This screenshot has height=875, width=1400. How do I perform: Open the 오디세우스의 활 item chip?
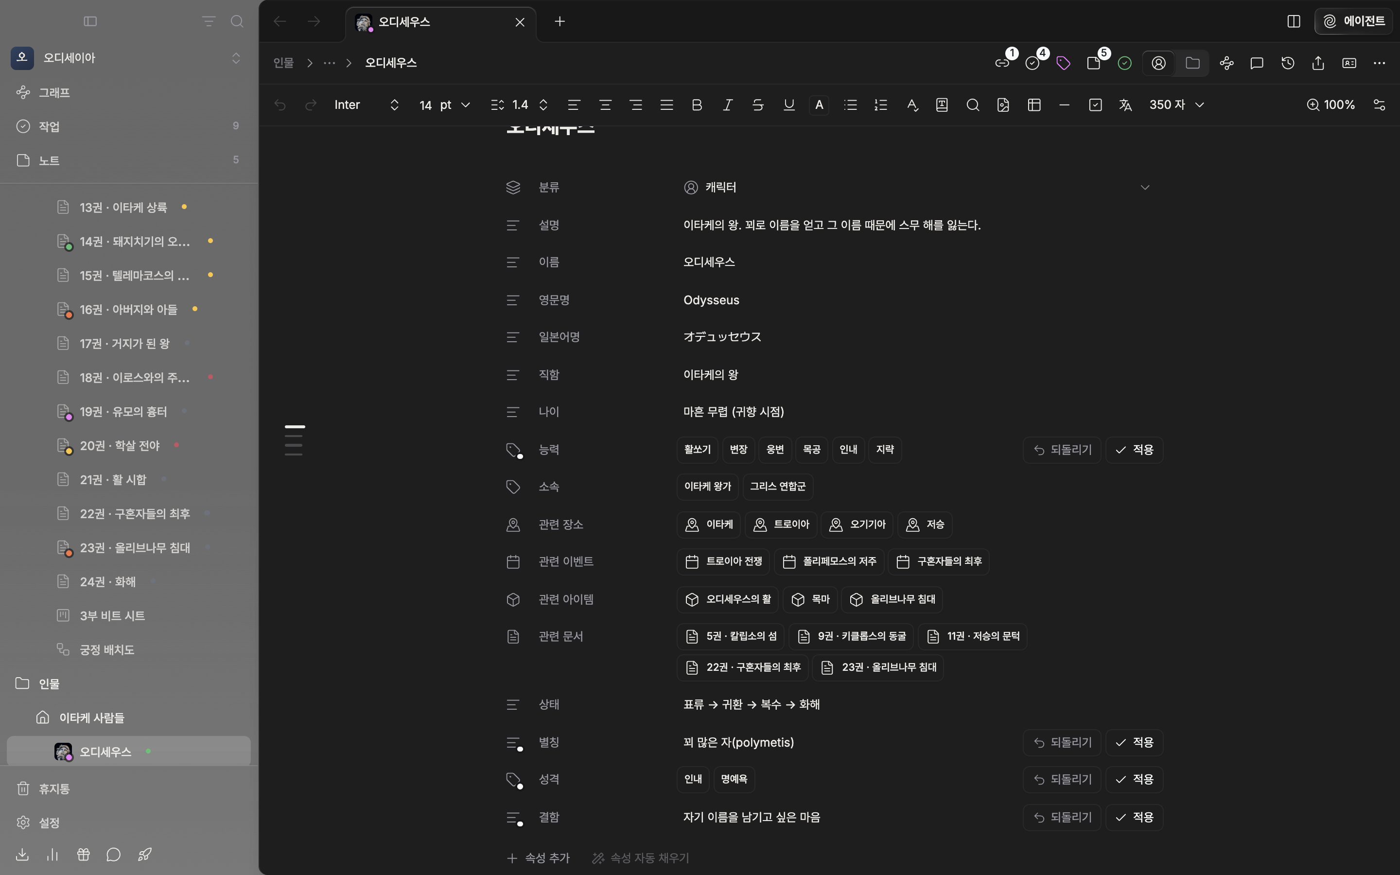click(728, 599)
